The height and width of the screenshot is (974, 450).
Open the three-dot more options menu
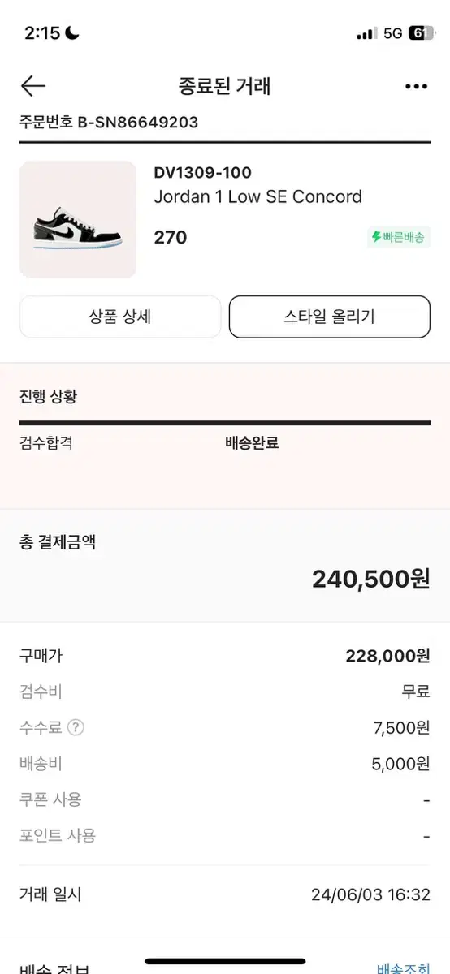pos(416,86)
